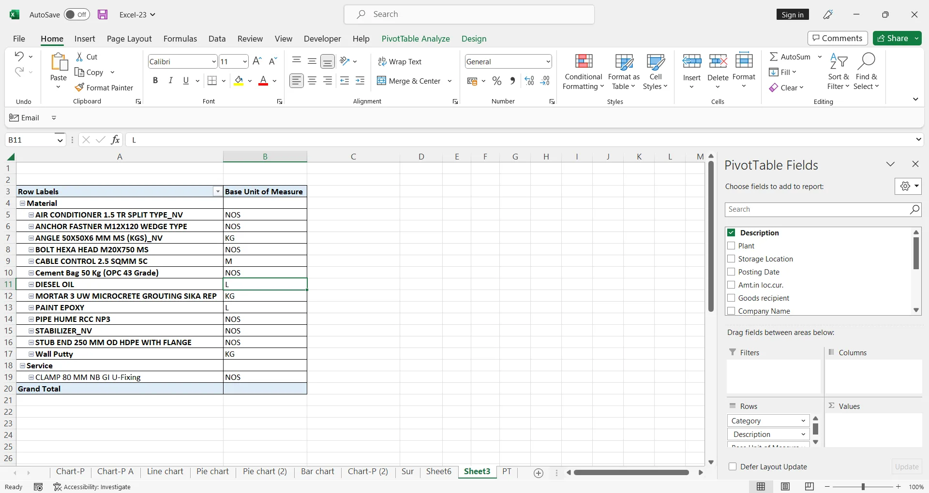Click the Share button

tap(893, 38)
